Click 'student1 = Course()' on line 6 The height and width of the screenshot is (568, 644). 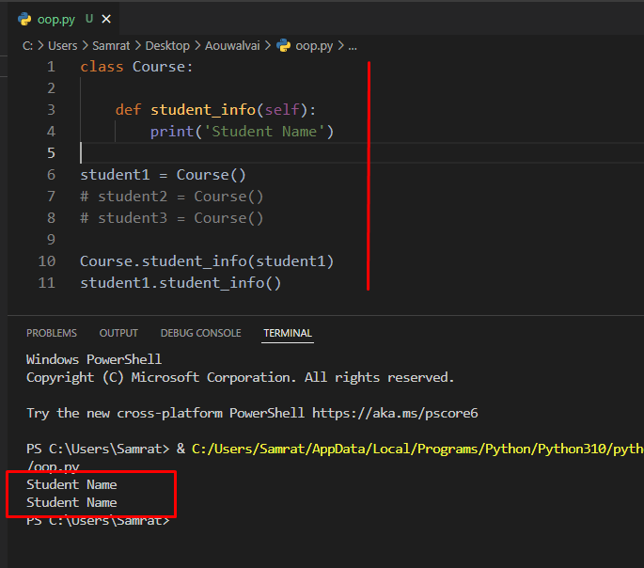(x=163, y=175)
